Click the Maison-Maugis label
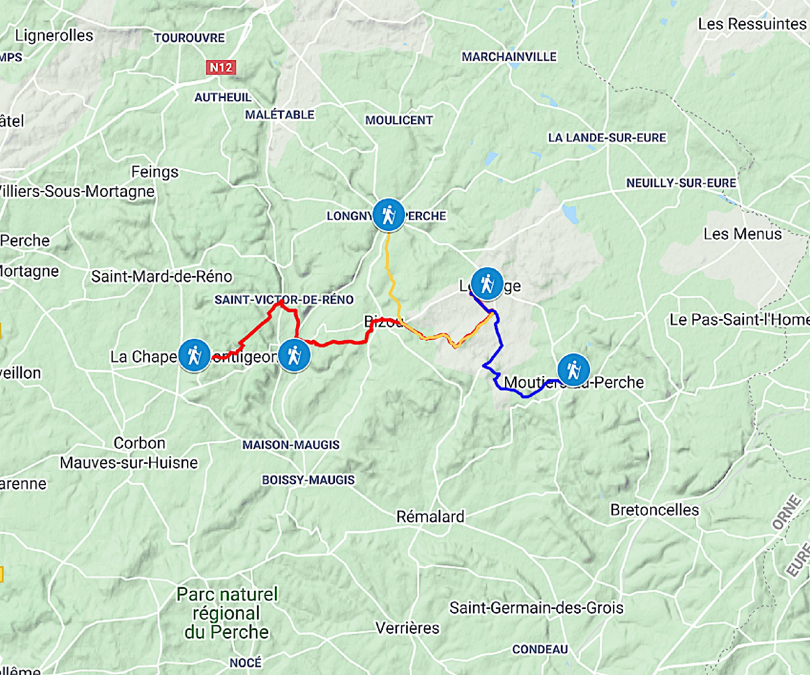 click(x=291, y=445)
